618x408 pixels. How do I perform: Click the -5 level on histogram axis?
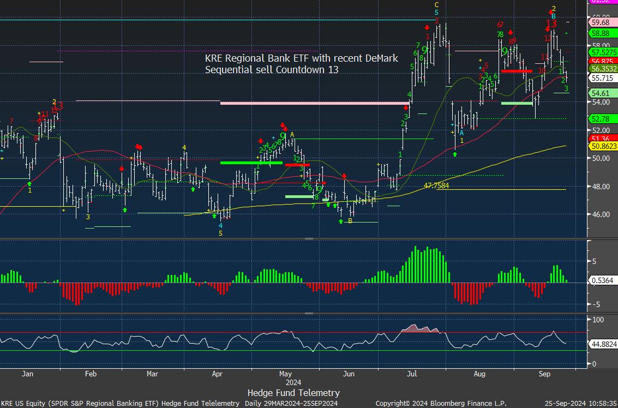(x=596, y=304)
